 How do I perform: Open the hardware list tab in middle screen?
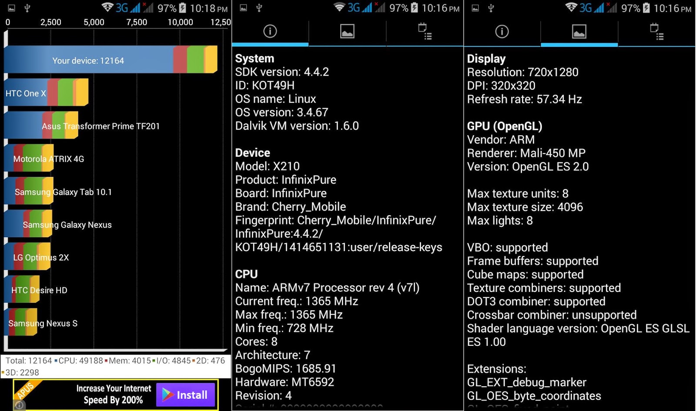pos(425,31)
